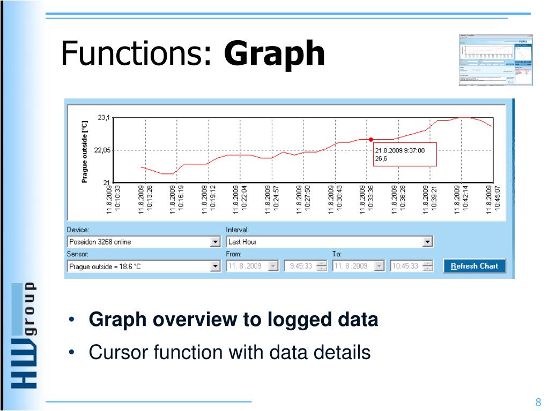Open the Interval dropdown arrow
The image size is (549, 411).
pos(427,242)
